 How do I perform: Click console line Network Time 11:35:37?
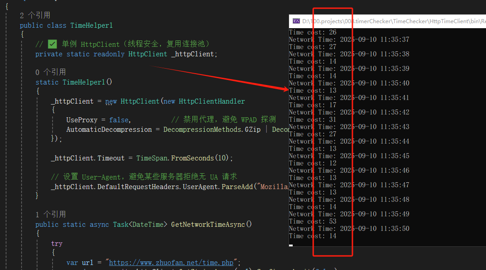[349, 40]
